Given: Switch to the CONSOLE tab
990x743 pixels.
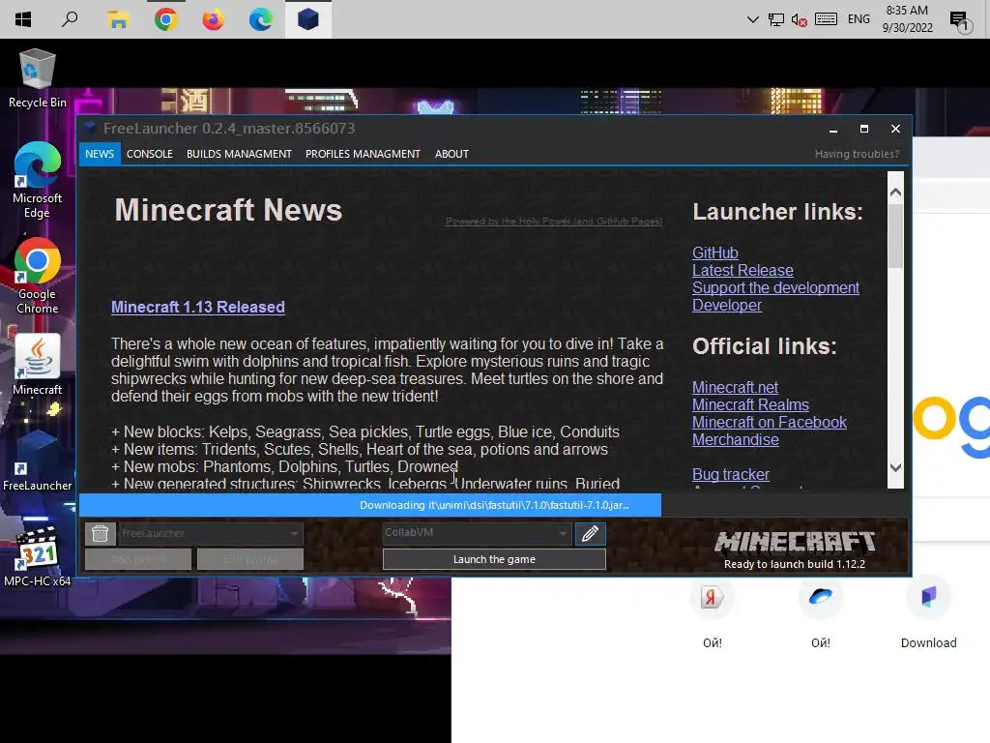Looking at the screenshot, I should pos(150,154).
